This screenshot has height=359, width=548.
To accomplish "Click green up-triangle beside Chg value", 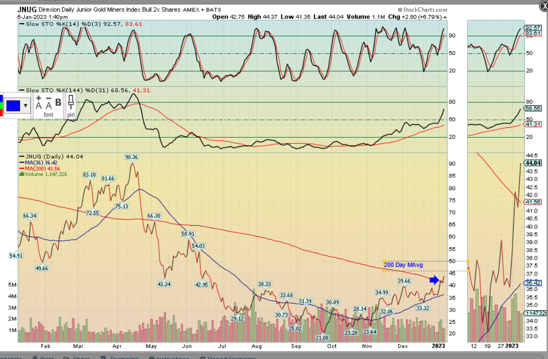I will click(445, 17).
